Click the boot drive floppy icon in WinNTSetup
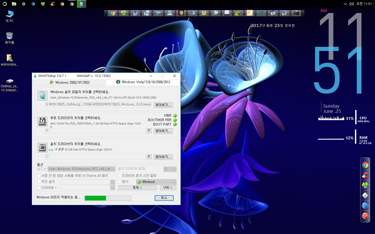 point(42,121)
